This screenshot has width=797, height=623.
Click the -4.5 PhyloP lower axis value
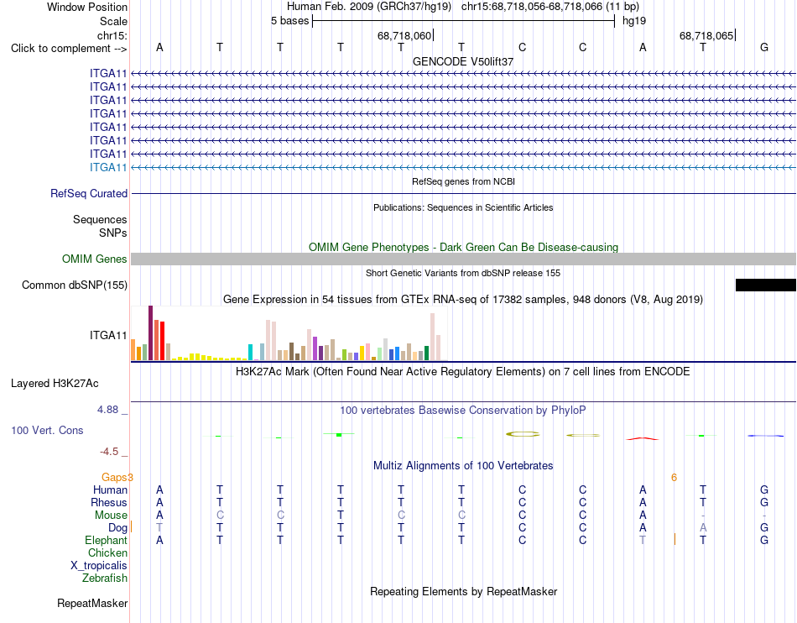point(109,452)
